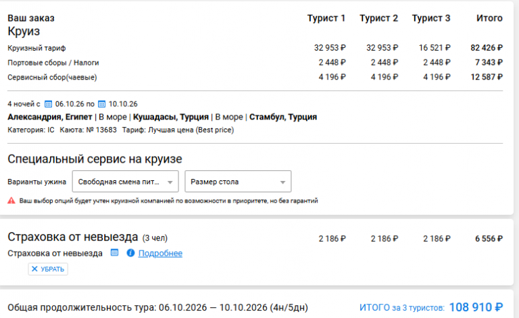Click the port fees total 7 343 ₽
Screen dimensions: 519x318
click(489, 63)
